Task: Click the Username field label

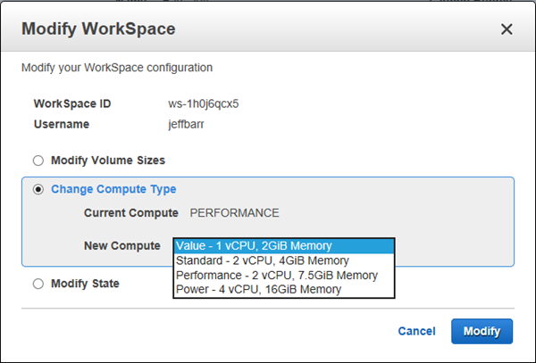Action: pyautogui.click(x=63, y=125)
